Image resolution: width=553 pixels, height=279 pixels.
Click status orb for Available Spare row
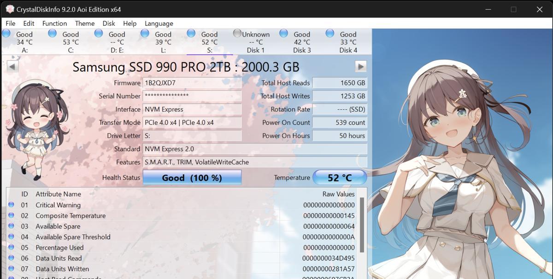point(11,226)
